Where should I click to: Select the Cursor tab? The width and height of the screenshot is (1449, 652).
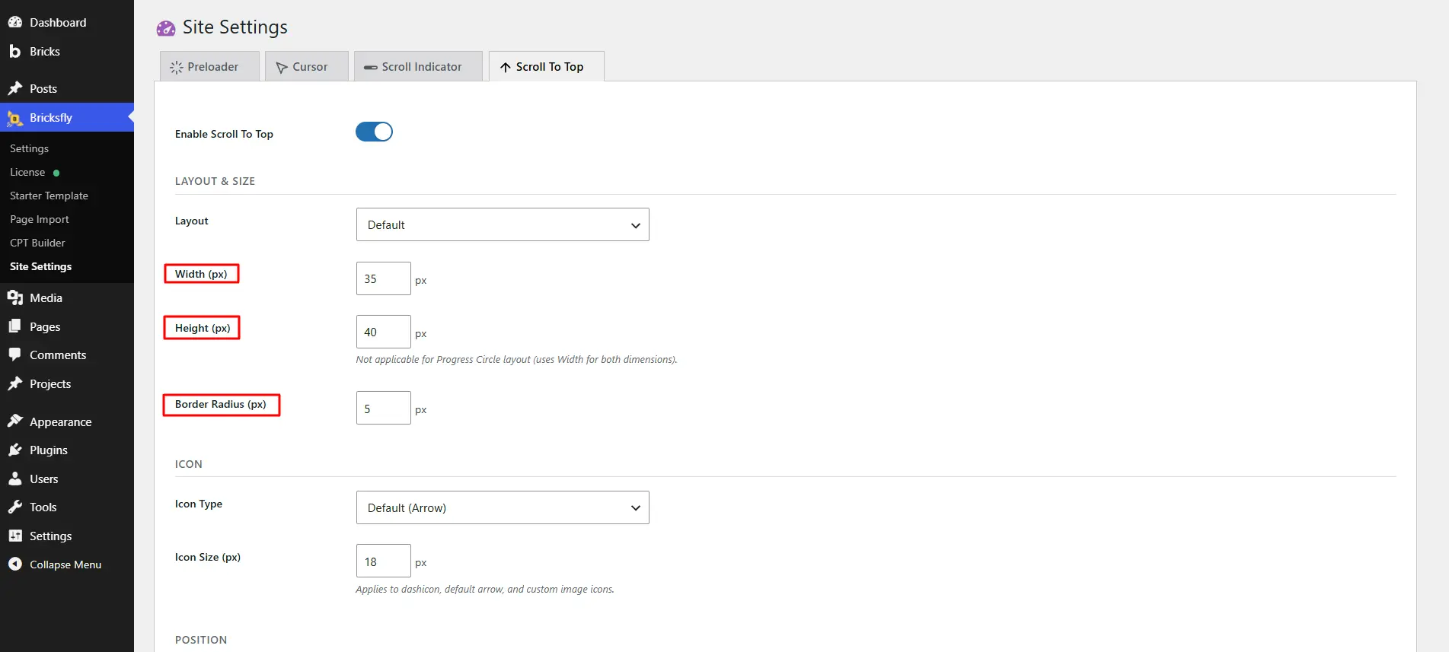pos(307,66)
